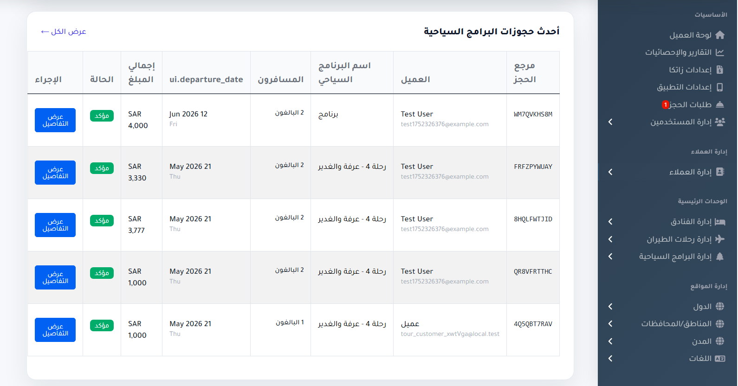Expand the إدارة رحلات الطيران chevron
Screen dimensions: 738x386
[x=610, y=239]
